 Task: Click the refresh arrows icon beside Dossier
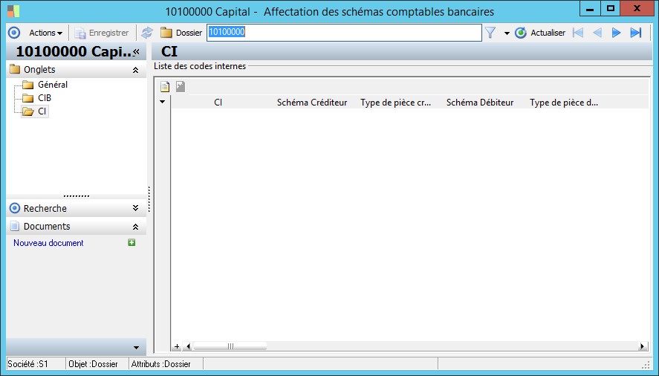(147, 33)
